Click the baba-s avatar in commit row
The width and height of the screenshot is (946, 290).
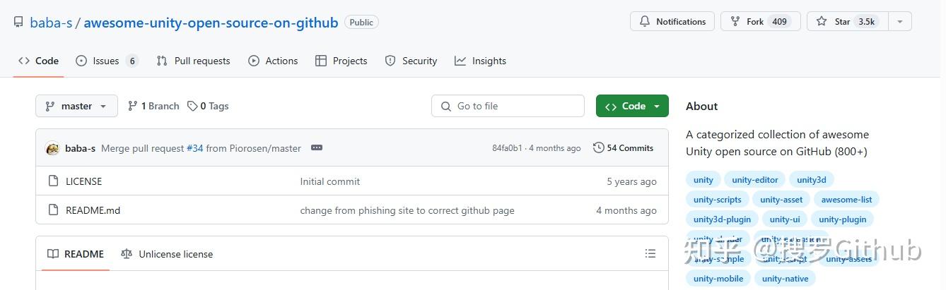pos(52,148)
